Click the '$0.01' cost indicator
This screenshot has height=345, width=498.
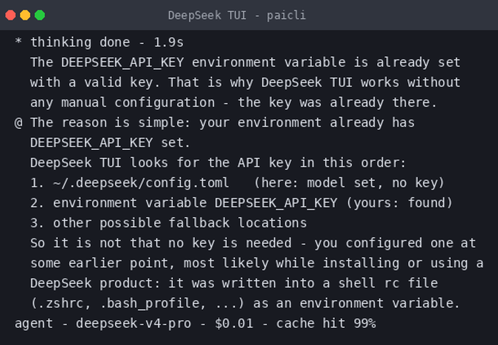point(234,324)
